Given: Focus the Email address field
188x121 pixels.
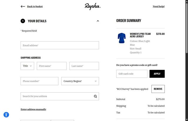Looking at the screenshot, I should click(60, 45).
